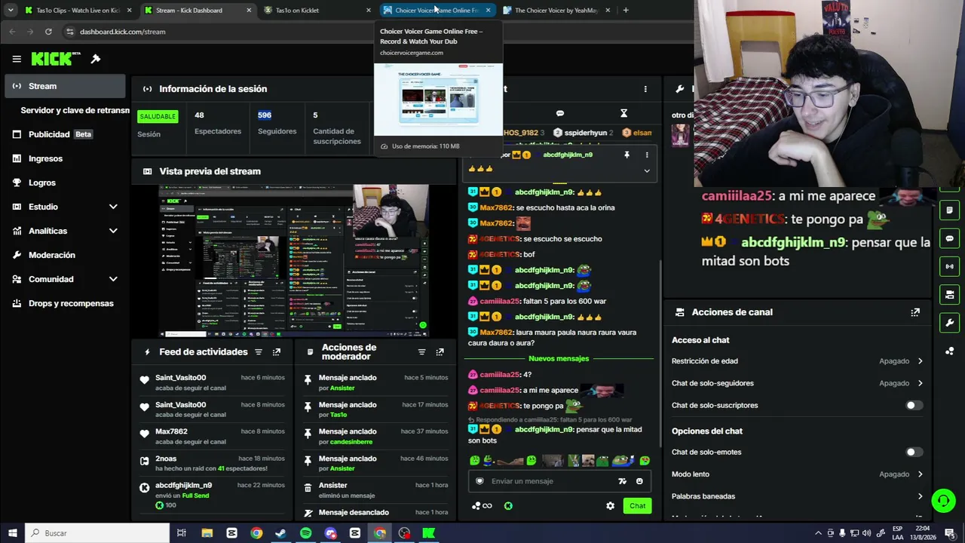The image size is (965, 543).
Task: Click the green Kick coin icon below chat
Action: (x=508, y=506)
